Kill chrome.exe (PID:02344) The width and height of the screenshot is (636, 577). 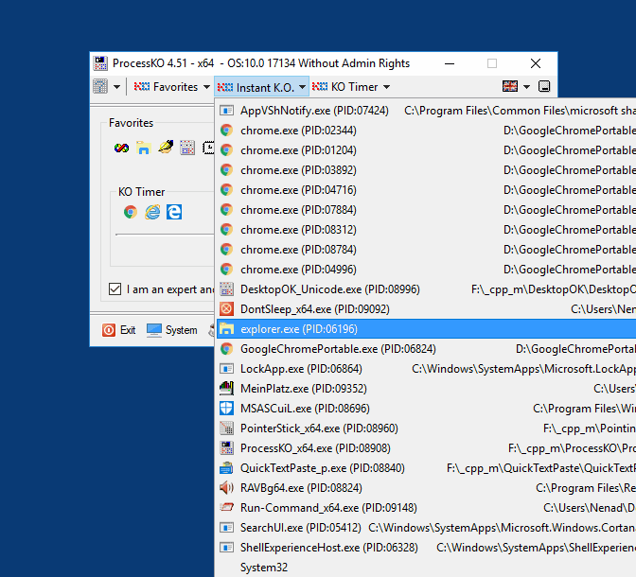point(426,131)
